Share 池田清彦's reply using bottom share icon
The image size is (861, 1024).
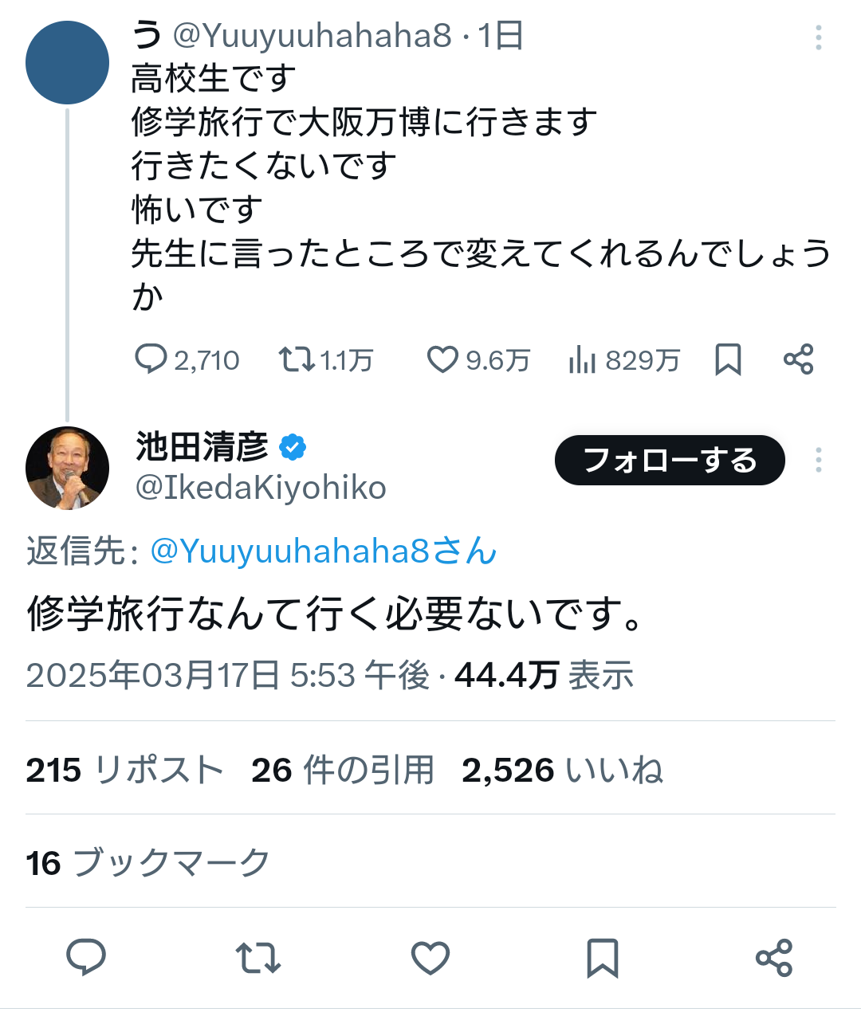pos(774,957)
